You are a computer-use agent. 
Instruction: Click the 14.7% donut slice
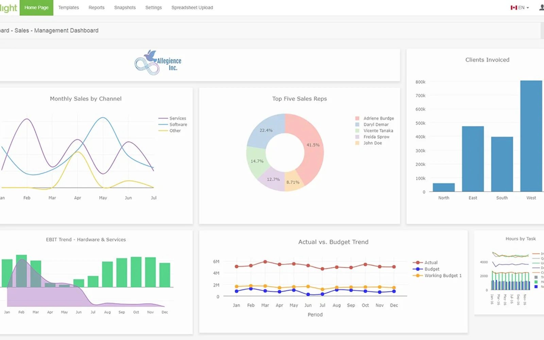coord(257,161)
